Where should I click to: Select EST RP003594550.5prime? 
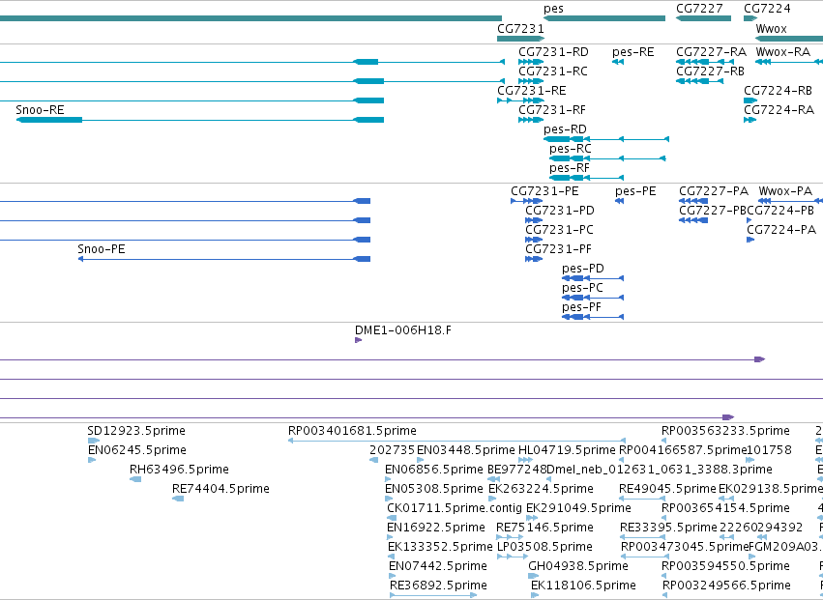pos(664,577)
